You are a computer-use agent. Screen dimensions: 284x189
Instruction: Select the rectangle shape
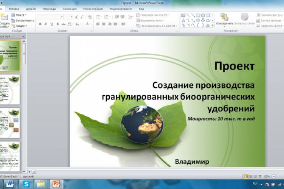198,16
